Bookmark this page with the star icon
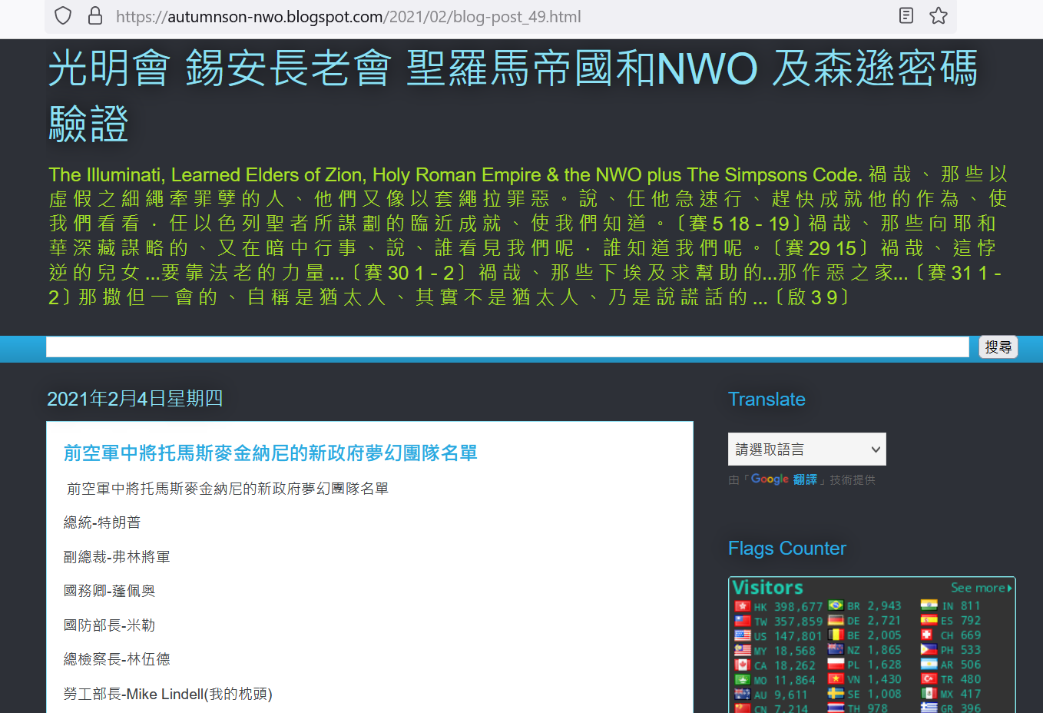1043x713 pixels. click(x=938, y=16)
